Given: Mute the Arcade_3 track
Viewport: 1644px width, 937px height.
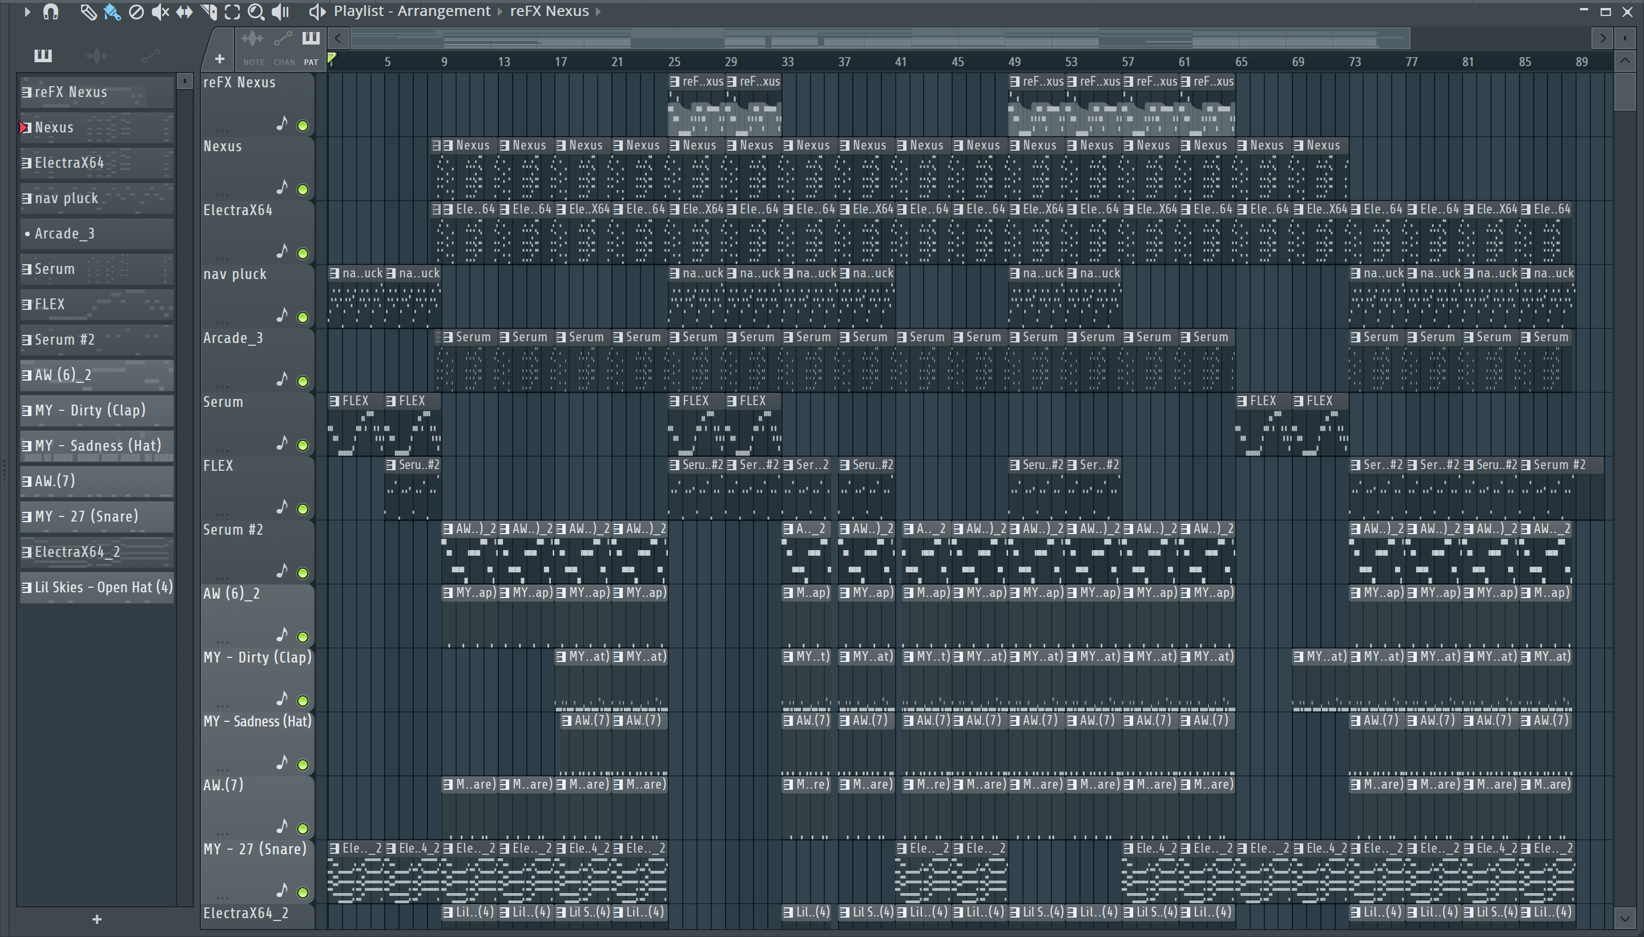Looking at the screenshot, I should coord(303,381).
